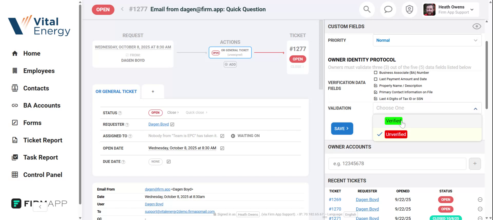Check Last Payment Amount and Date
The height and width of the screenshot is (220, 493).
click(376, 79)
